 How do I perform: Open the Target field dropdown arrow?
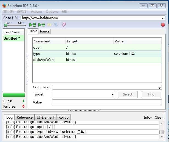coord(112,95)
